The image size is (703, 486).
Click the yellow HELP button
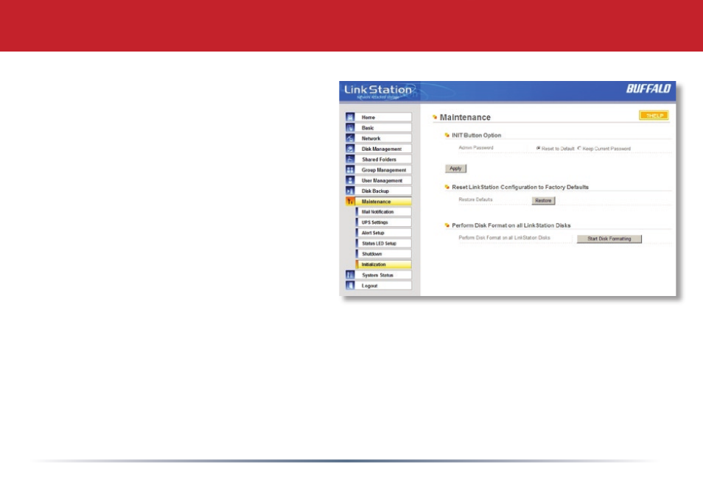pyautogui.click(x=654, y=116)
